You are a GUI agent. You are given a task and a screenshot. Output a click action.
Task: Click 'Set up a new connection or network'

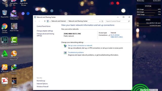[80, 45]
